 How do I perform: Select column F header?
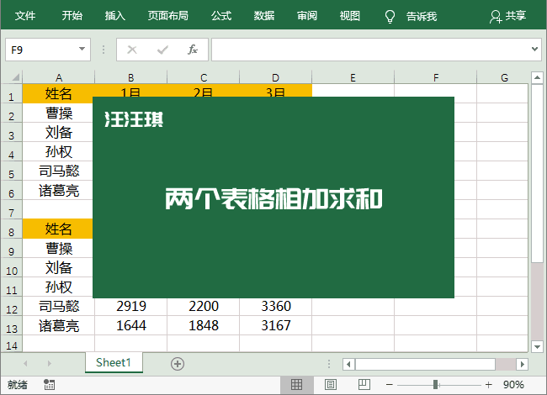click(436, 77)
